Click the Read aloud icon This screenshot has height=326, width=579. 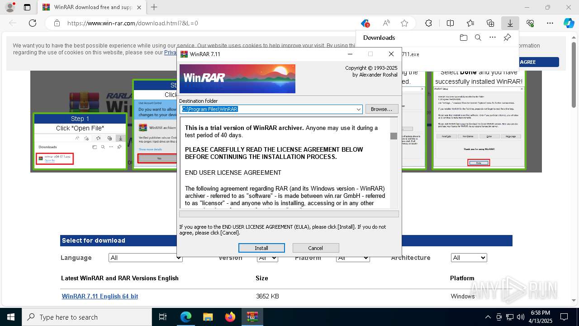[386, 23]
